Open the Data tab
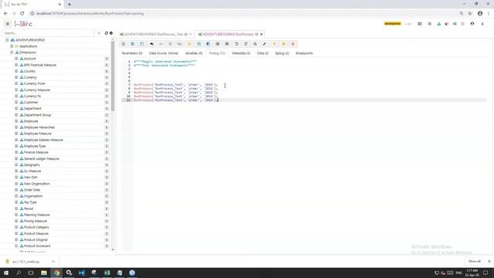 pos(262,53)
